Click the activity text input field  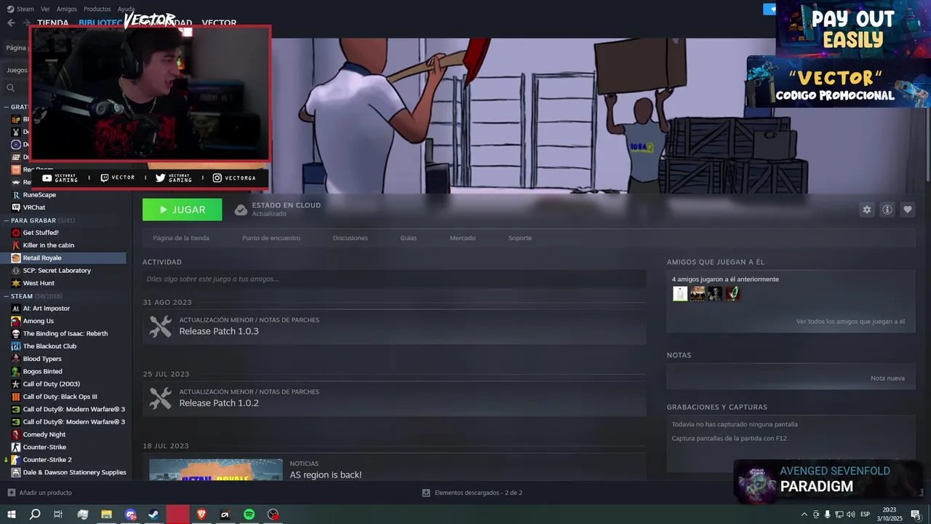point(394,279)
